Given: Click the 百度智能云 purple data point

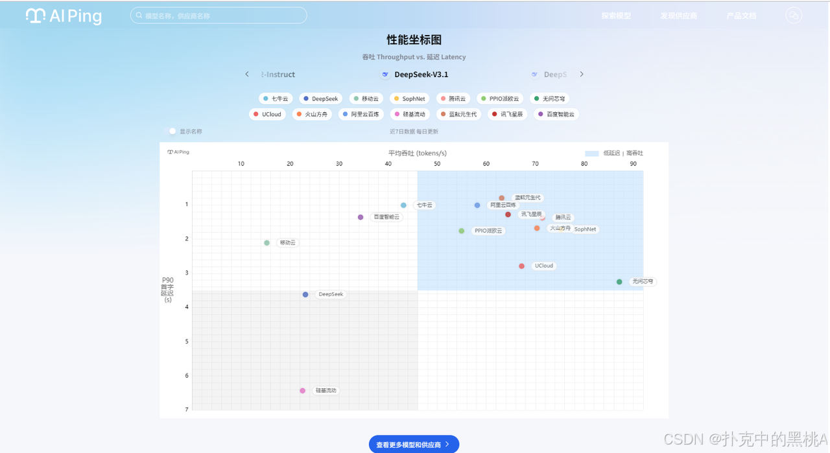Looking at the screenshot, I should [x=361, y=217].
